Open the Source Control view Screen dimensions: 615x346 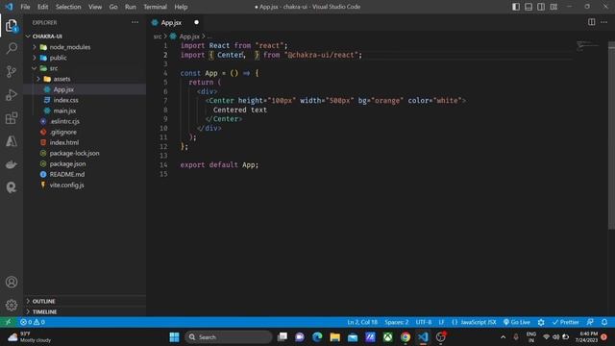click(x=12, y=72)
